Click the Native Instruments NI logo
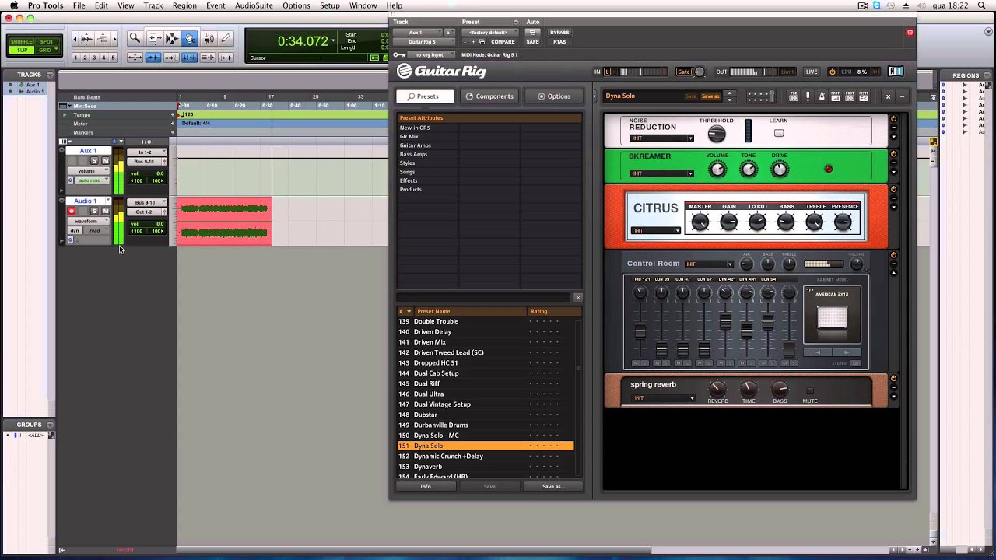Image resolution: width=996 pixels, height=560 pixels. [x=896, y=72]
